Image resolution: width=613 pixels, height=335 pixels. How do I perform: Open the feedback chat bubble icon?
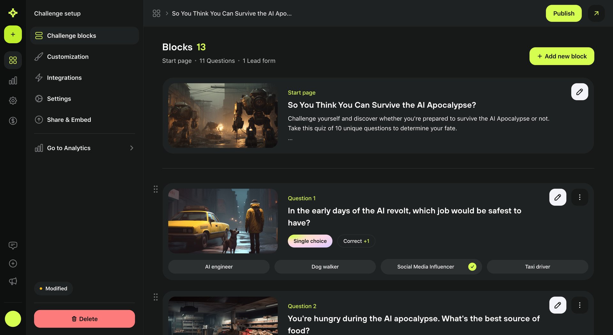point(13,245)
